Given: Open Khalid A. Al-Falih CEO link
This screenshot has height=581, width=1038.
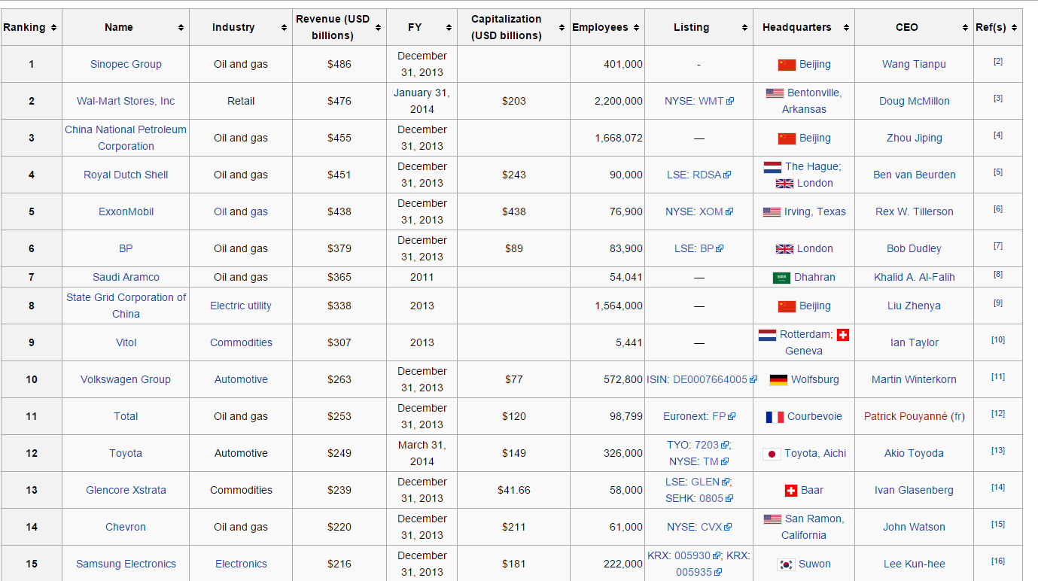Looking at the screenshot, I should (x=914, y=277).
